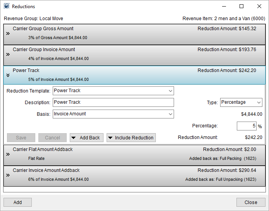Collapse the Power Track reduction chevron

[8, 75]
